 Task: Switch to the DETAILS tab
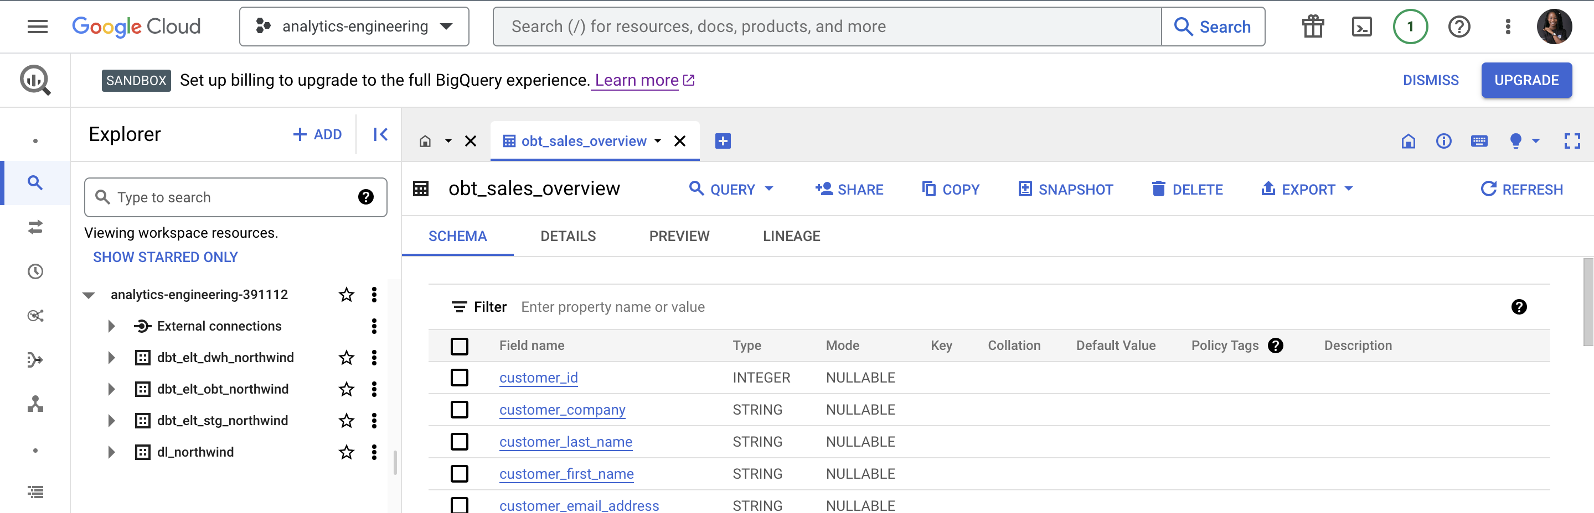[x=568, y=236]
